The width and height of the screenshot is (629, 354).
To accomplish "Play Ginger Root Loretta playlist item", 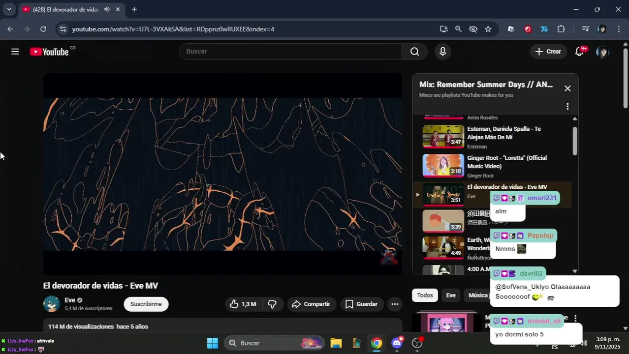I will 492,166.
